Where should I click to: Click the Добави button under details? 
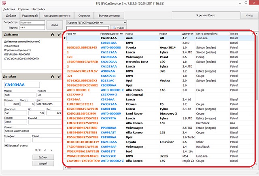pos(43,157)
